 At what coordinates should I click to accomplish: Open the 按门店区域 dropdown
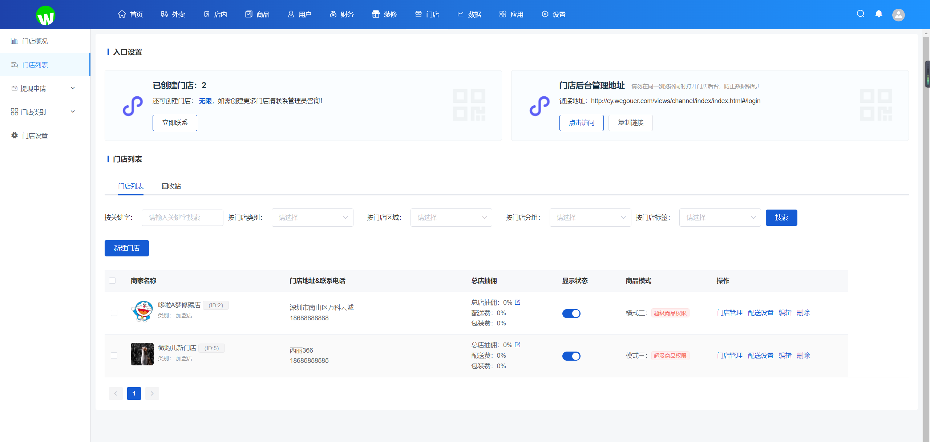point(451,218)
